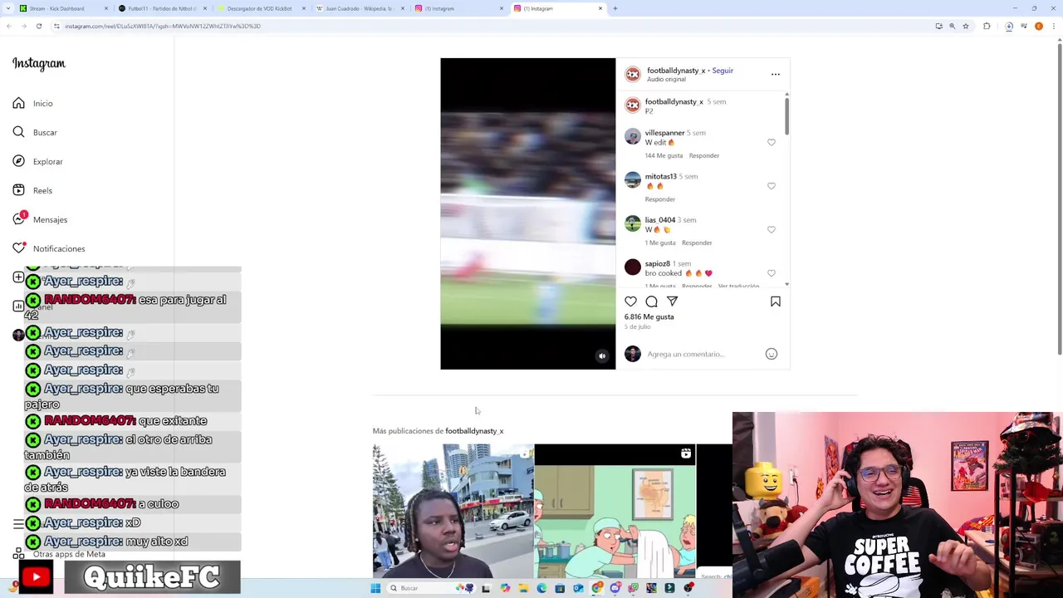Close the active Instagram tab

pyautogui.click(x=600, y=8)
